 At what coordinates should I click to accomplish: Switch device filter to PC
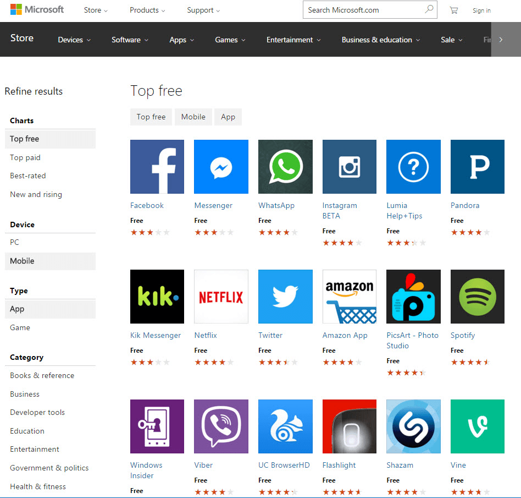click(x=14, y=242)
